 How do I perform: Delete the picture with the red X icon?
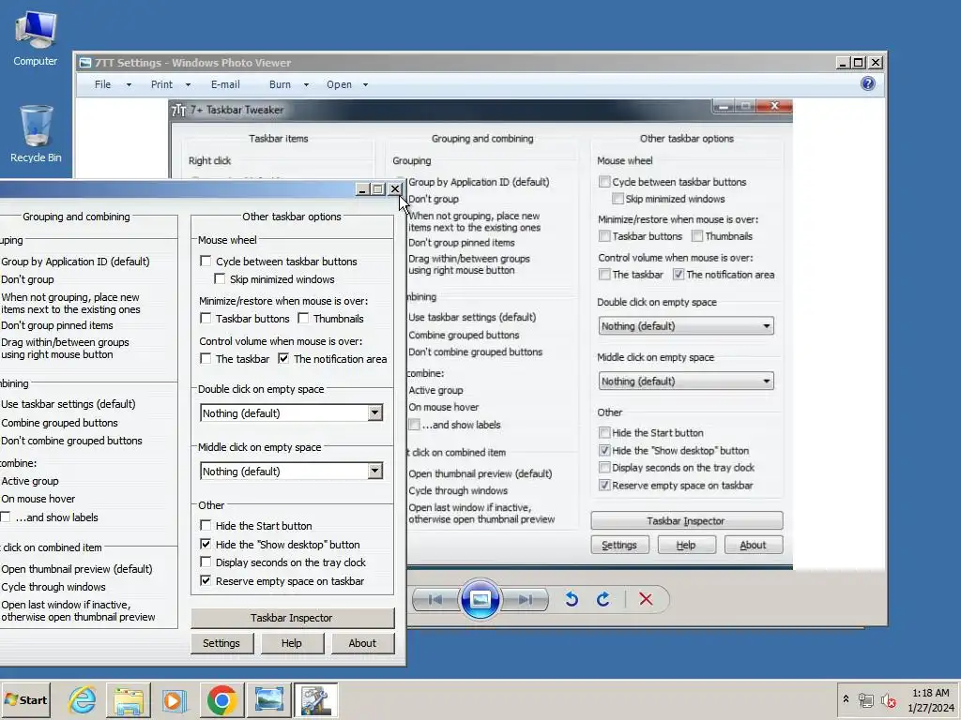coord(646,599)
